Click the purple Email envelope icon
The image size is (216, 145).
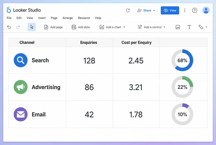tap(21, 114)
